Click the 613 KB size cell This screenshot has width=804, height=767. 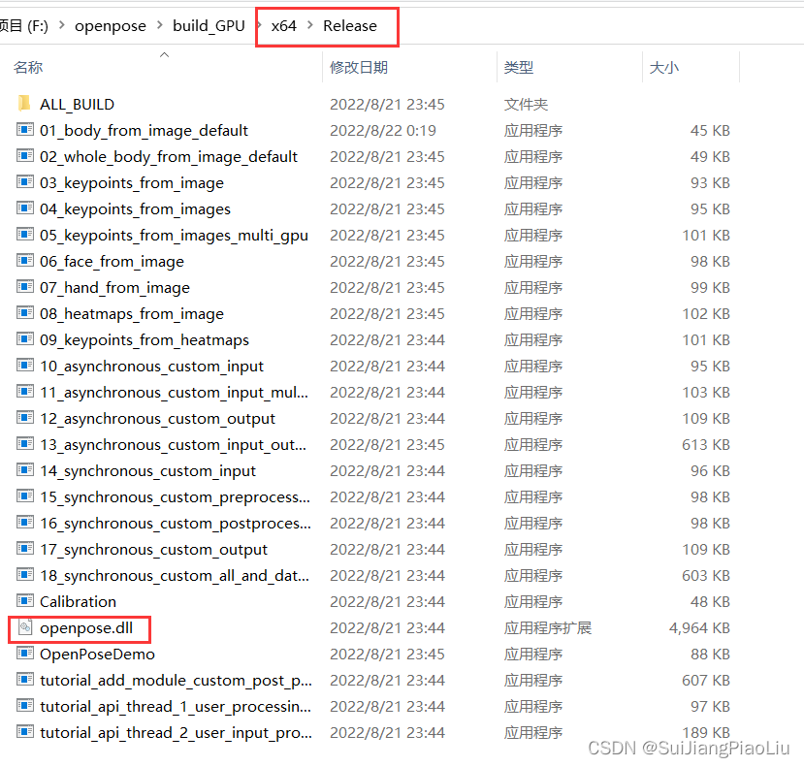705,444
